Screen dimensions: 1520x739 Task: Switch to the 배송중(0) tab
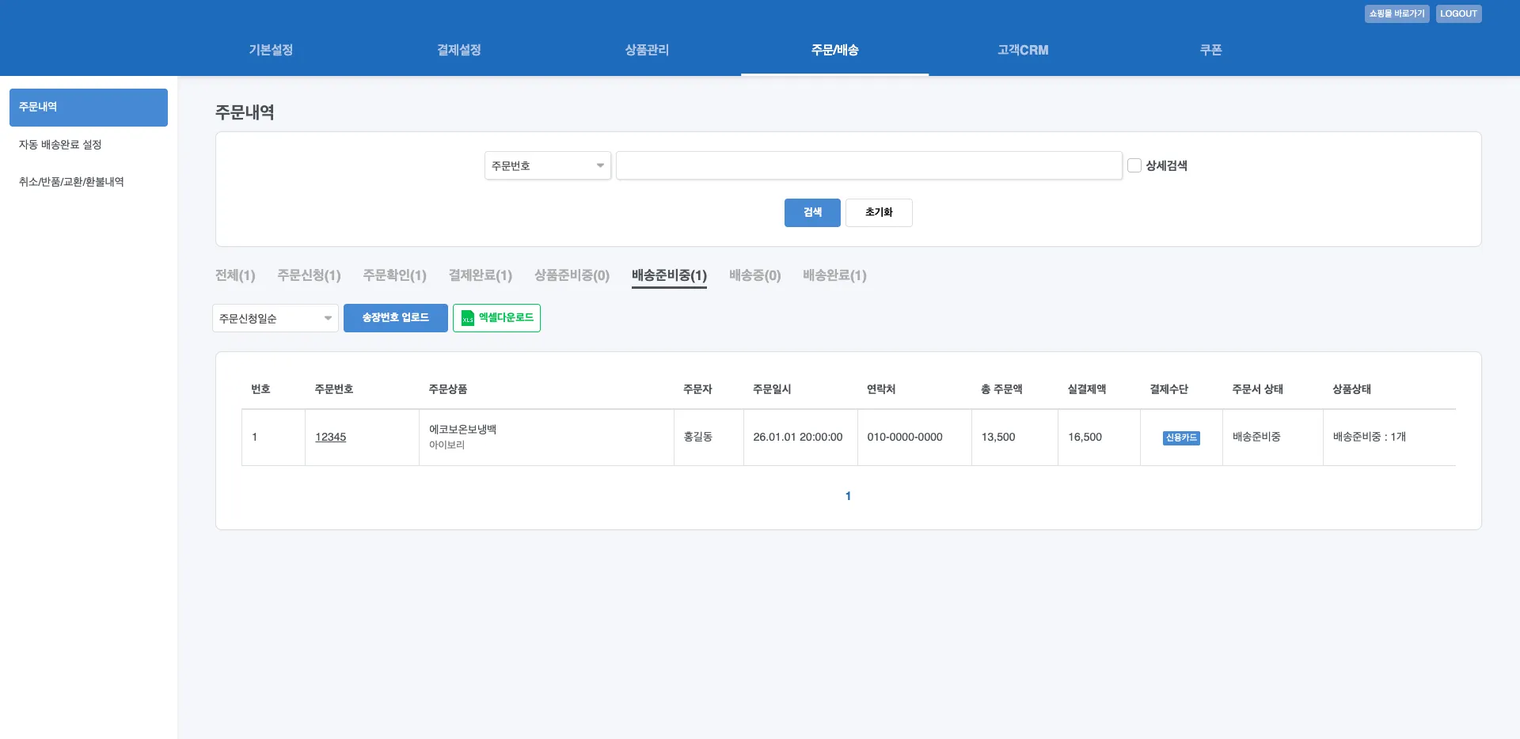pos(754,275)
